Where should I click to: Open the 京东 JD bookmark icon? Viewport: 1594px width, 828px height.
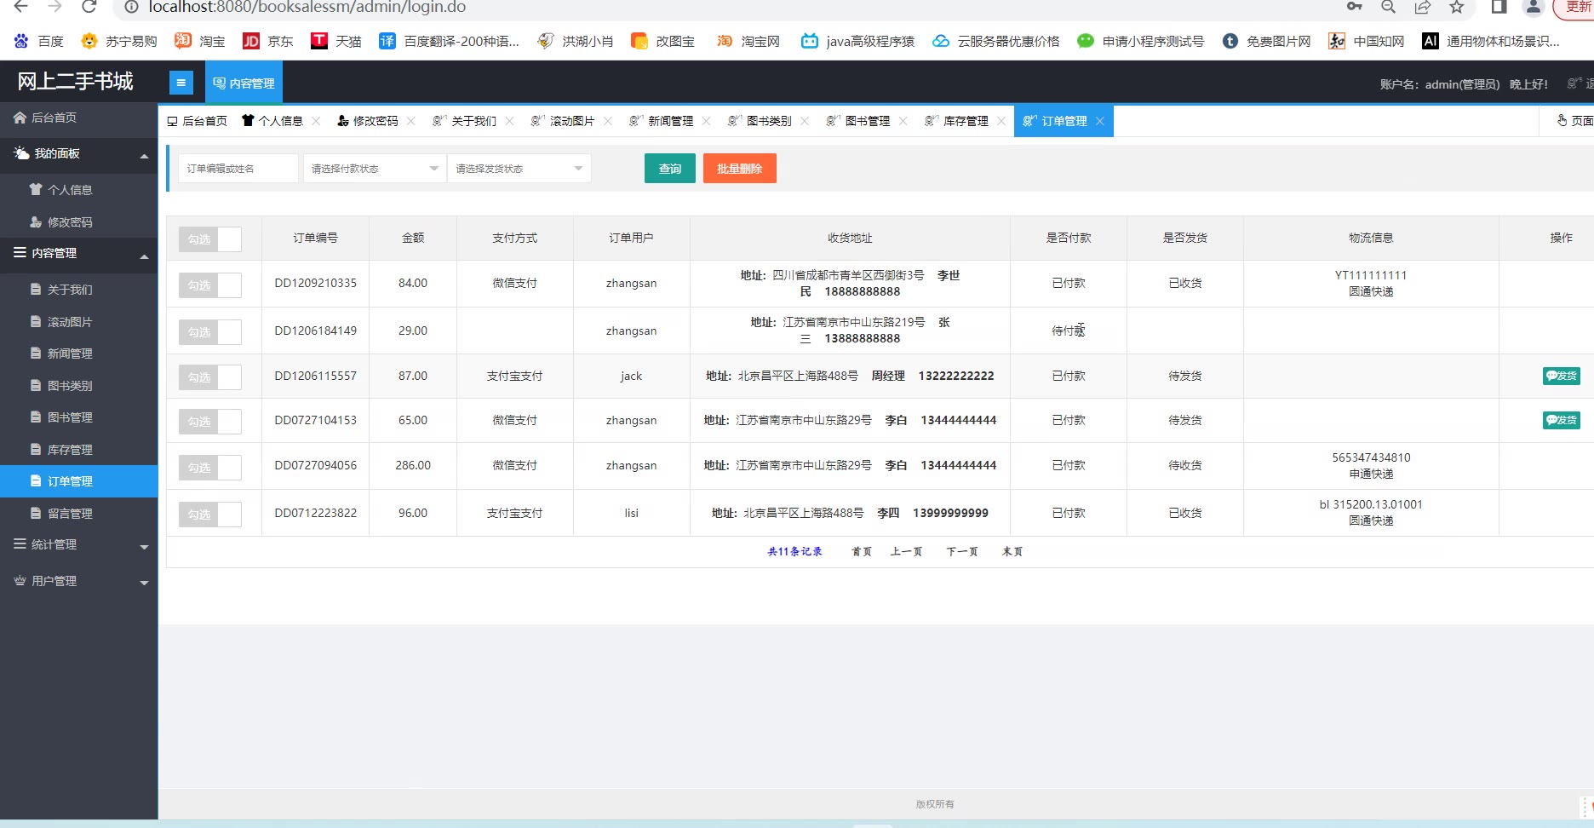point(251,41)
